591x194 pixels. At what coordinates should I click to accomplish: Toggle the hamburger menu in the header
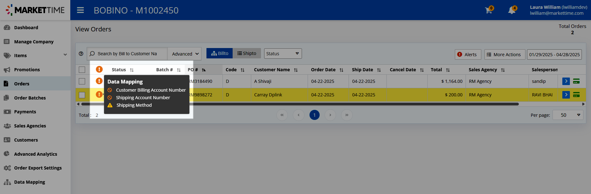[x=80, y=10]
